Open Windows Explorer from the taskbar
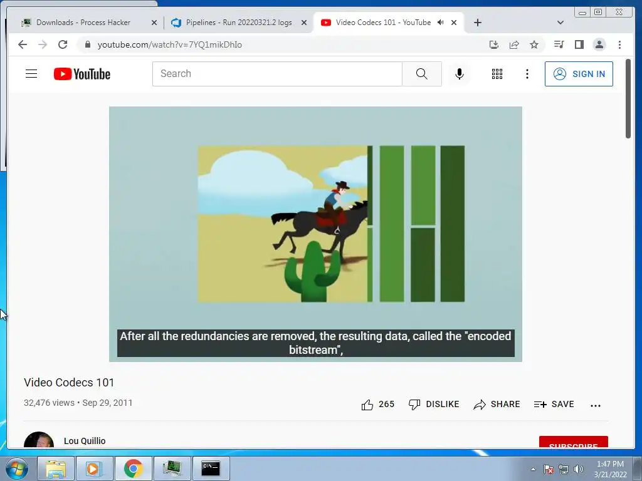The height and width of the screenshot is (481, 642). pyautogui.click(x=56, y=468)
